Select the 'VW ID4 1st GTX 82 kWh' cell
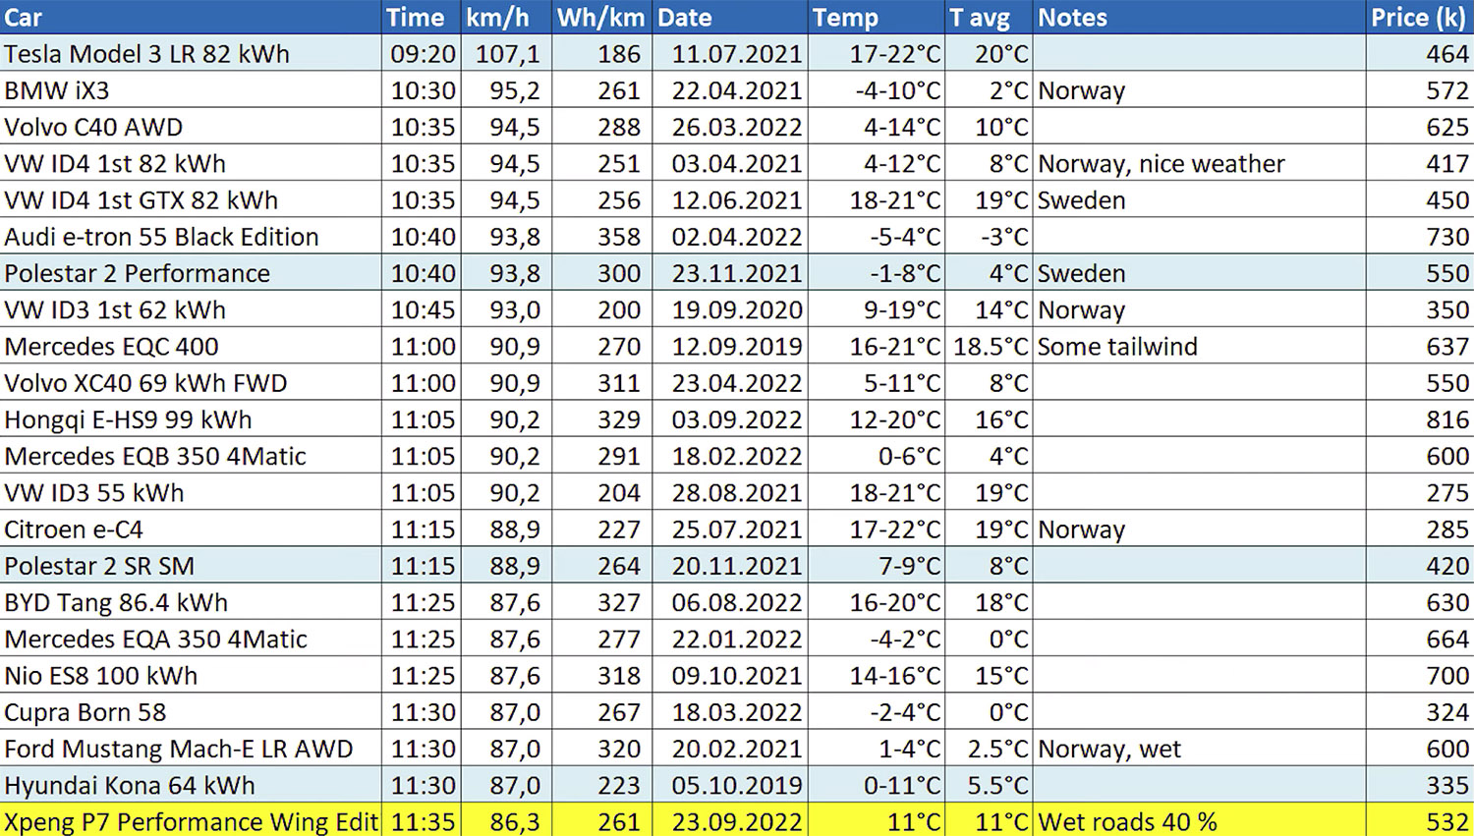This screenshot has height=836, width=1474. (191, 199)
